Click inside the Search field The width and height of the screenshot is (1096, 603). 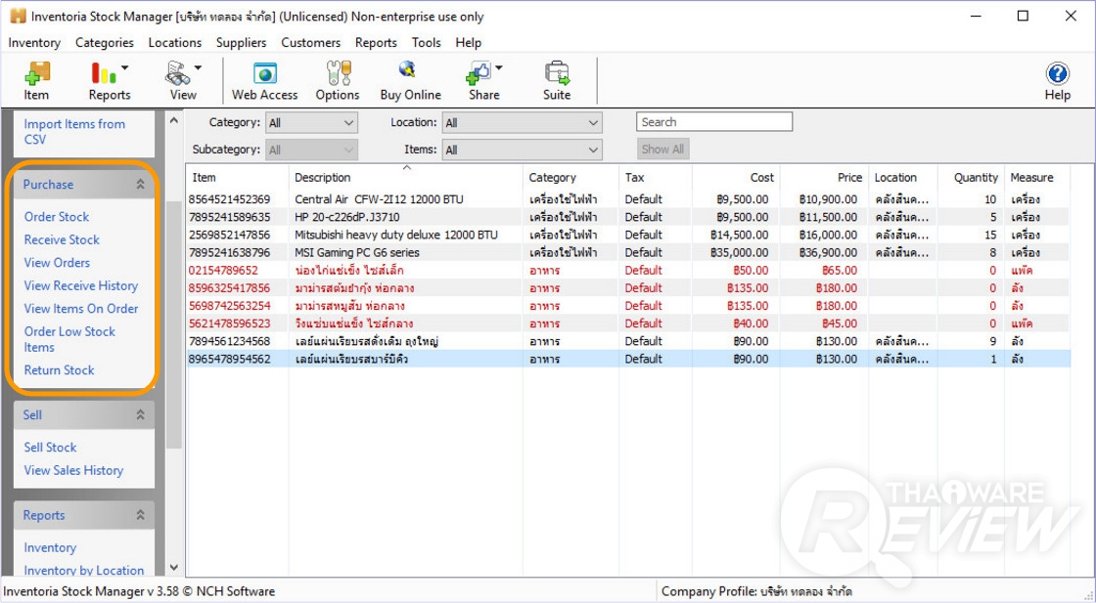click(713, 122)
